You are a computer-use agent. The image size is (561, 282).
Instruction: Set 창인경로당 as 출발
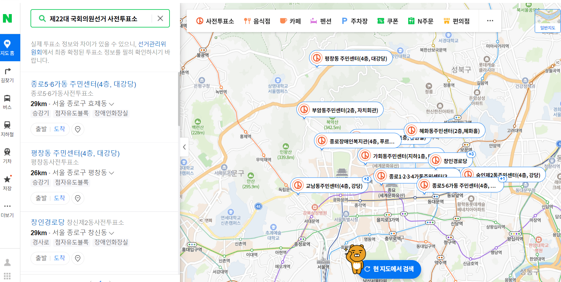[x=41, y=258]
